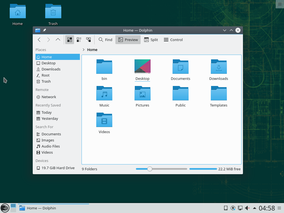Screen dimensions: 284x213
Task: Open the Videos folder icon
Action: (x=104, y=120)
